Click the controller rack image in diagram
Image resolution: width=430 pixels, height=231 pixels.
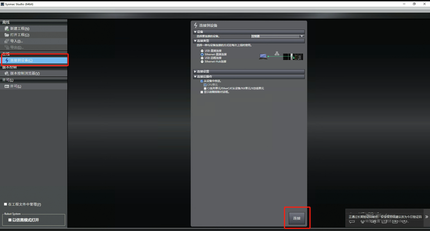point(293,57)
